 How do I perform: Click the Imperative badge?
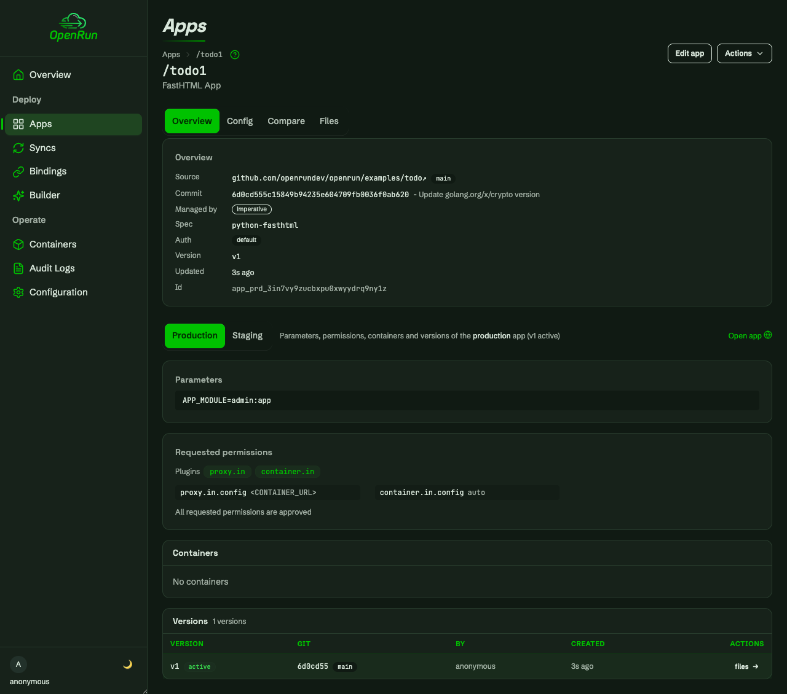(x=251, y=209)
